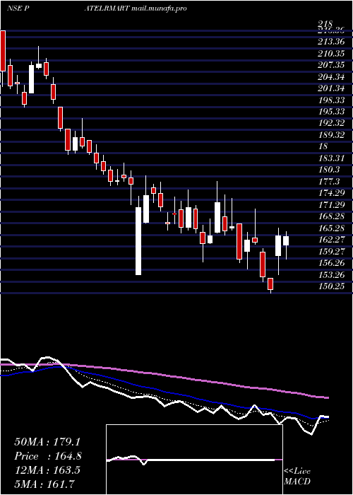The image size is (353, 495).
Task: Select the 150.25 price value
Action: [x=331, y=287]
